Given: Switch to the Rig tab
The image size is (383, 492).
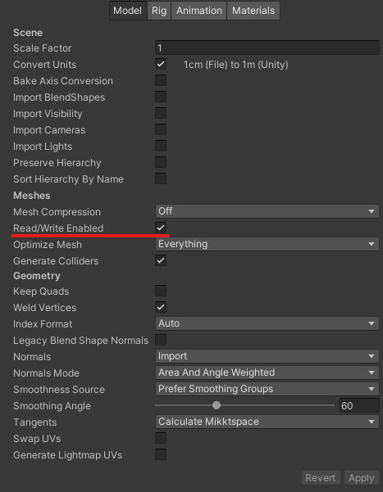Looking at the screenshot, I should [159, 11].
